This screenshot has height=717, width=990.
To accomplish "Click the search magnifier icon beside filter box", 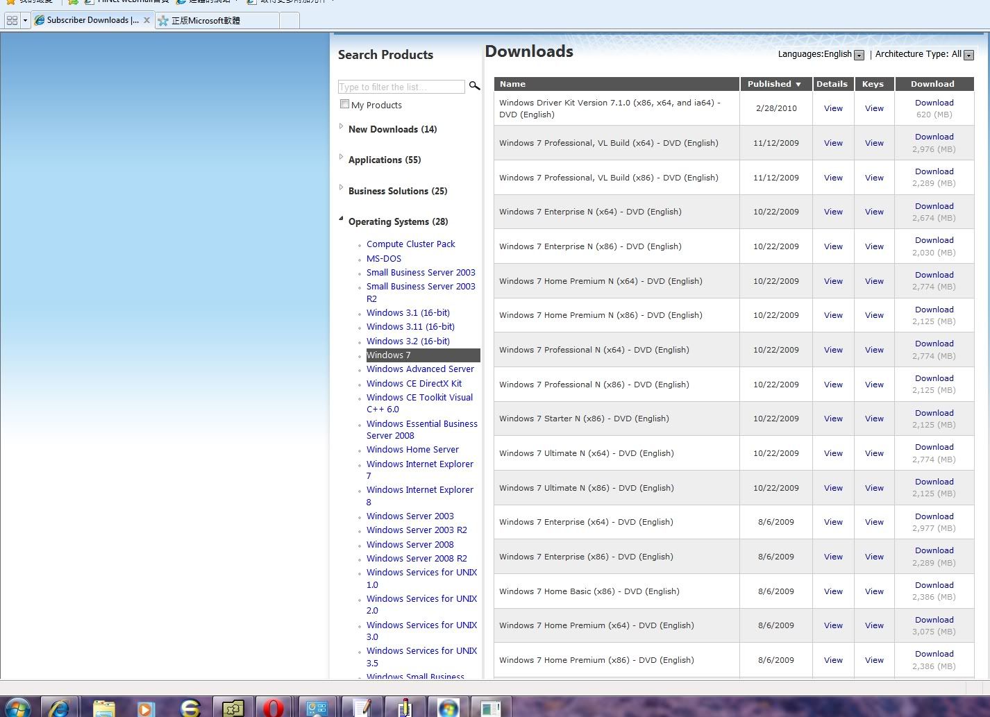I will pyautogui.click(x=474, y=86).
